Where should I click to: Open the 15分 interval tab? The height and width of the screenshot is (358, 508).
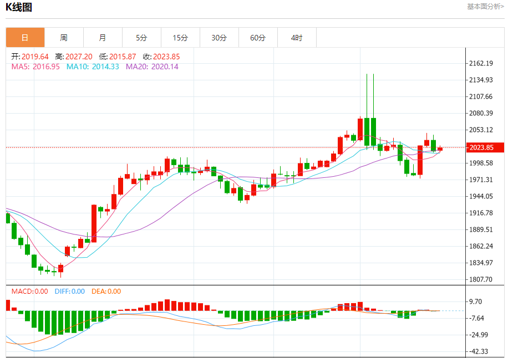click(x=180, y=38)
